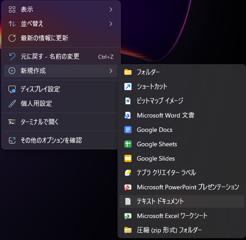Click the more options share icon

point(12,140)
